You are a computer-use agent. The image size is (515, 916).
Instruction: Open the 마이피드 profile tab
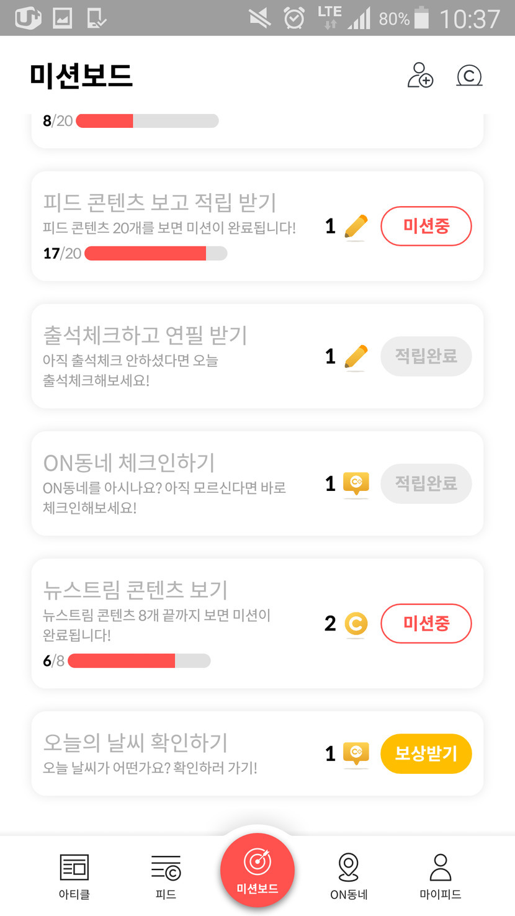[x=441, y=876]
